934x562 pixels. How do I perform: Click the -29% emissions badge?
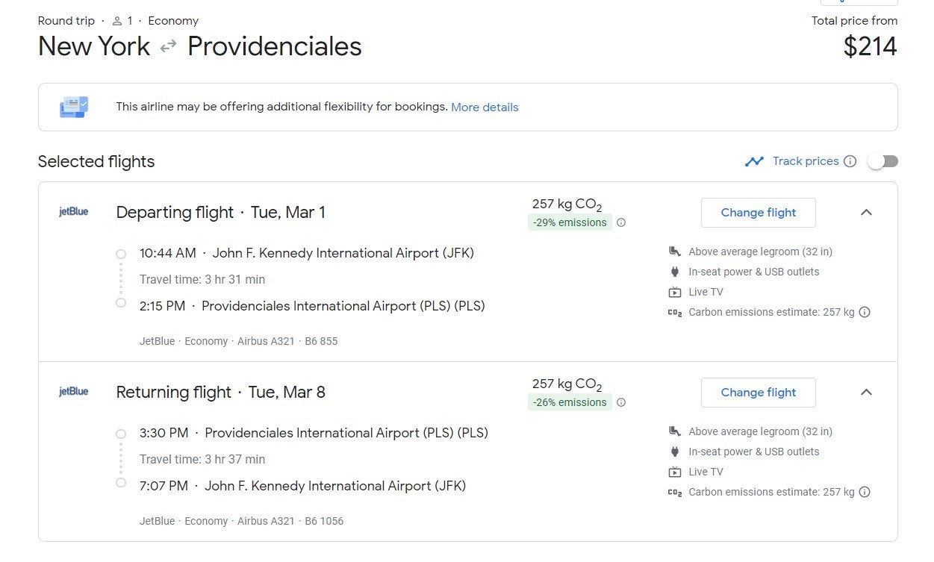570,222
